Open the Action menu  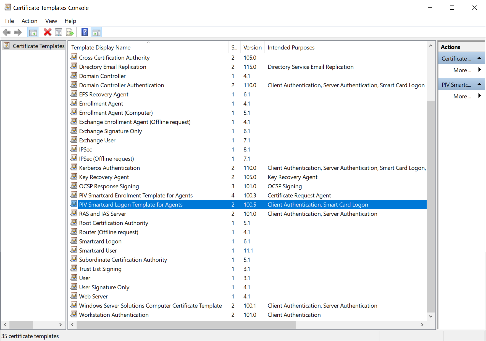[x=29, y=21]
